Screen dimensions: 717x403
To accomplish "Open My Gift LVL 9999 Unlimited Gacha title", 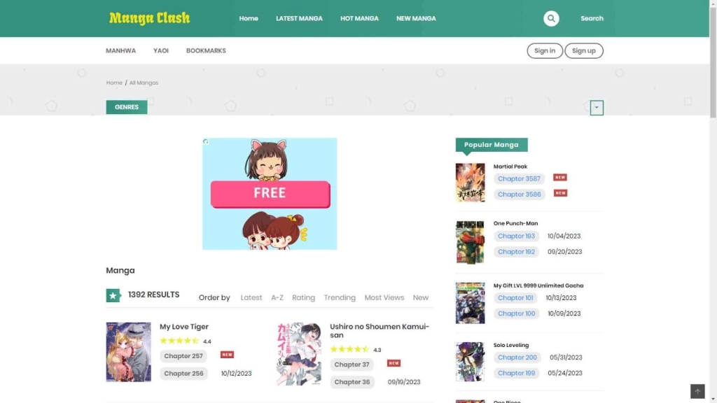I will (538, 285).
